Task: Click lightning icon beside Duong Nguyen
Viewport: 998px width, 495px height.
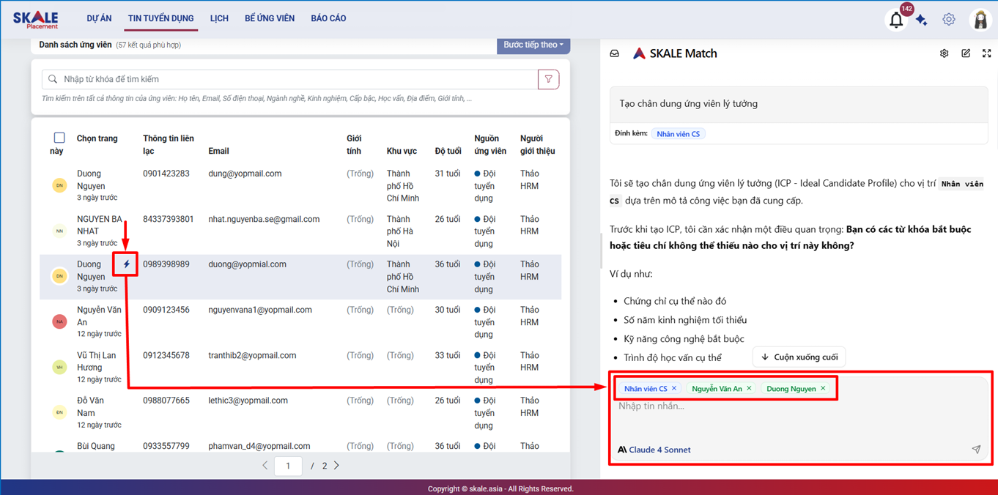Action: (x=126, y=264)
